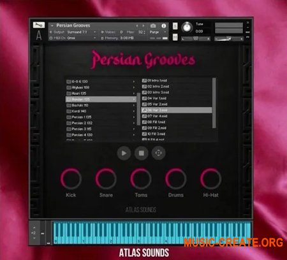Screen dimensions: 287x260
Task: Select the Persian 1 135 folder
Action: [x=101, y=117]
